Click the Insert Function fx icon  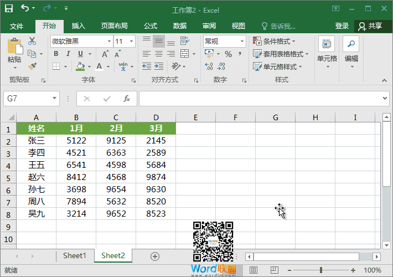[x=127, y=99]
